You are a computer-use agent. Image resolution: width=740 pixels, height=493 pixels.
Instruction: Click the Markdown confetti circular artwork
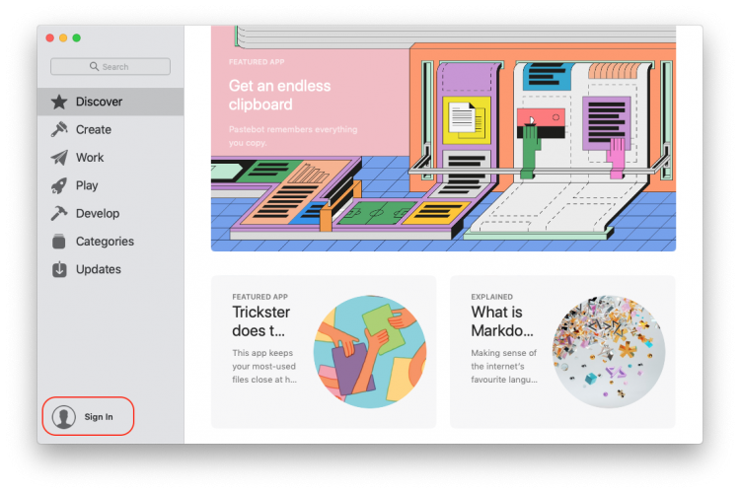[609, 351]
